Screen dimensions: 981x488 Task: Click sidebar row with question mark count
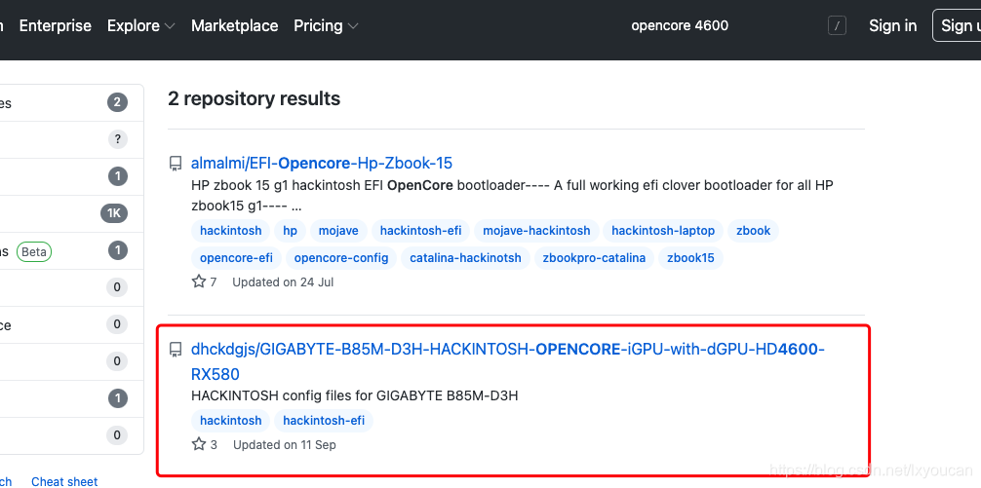pos(72,139)
